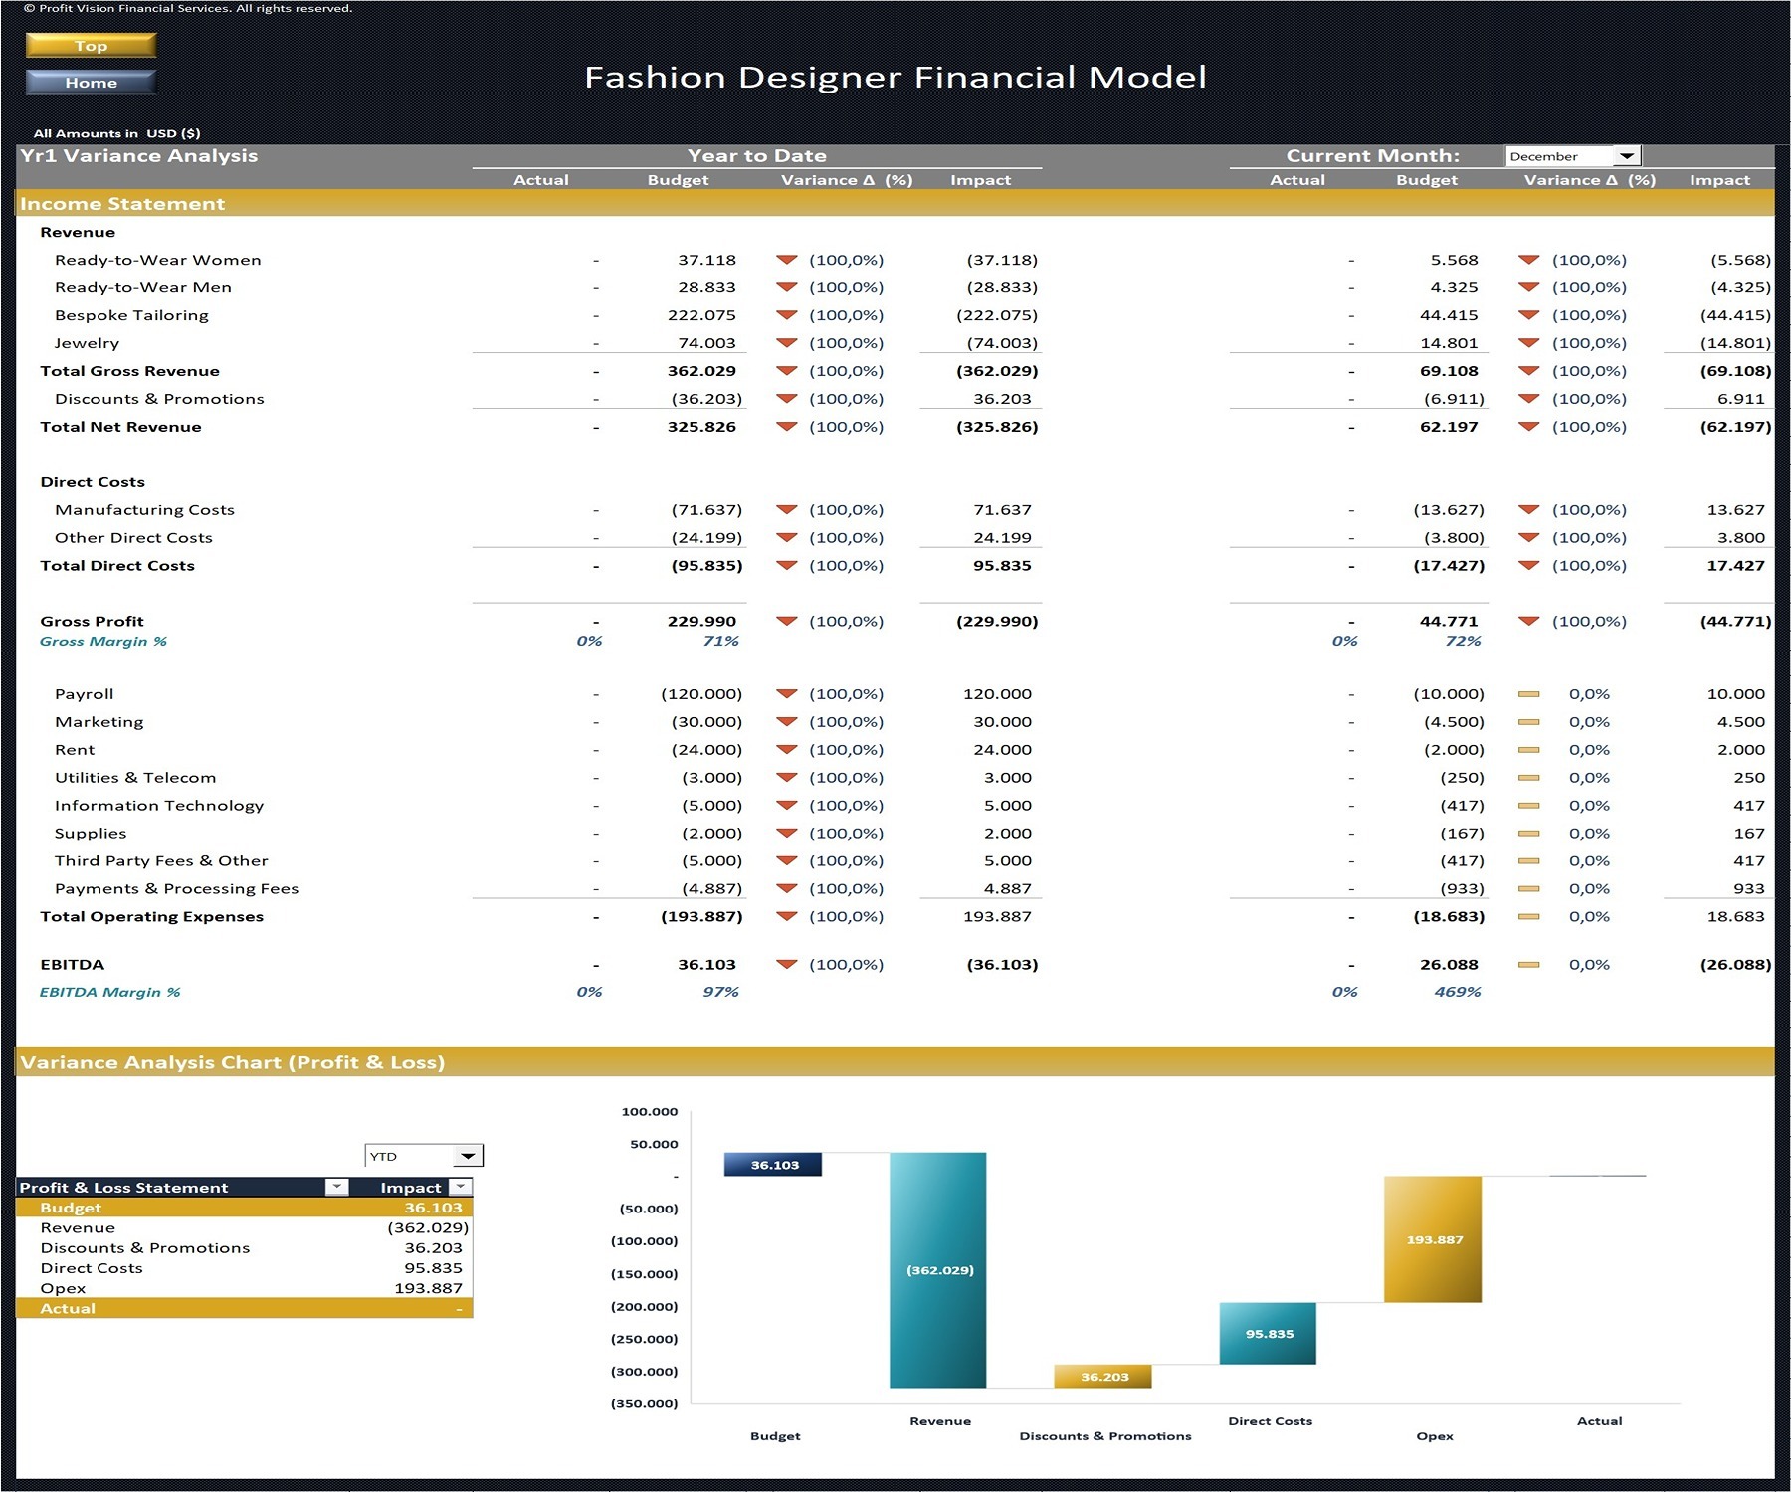Click the Current Month: header label
Viewport: 1791px width, 1492px height.
tap(1373, 156)
